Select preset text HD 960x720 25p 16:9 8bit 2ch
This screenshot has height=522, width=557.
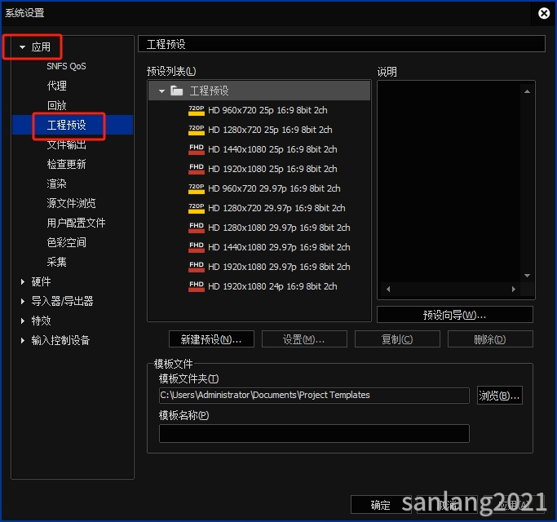pos(267,110)
